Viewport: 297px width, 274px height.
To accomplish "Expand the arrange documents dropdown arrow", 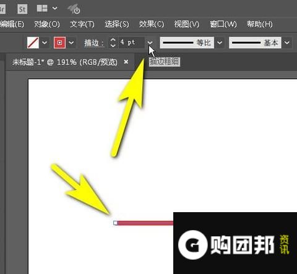I will coord(55,8).
